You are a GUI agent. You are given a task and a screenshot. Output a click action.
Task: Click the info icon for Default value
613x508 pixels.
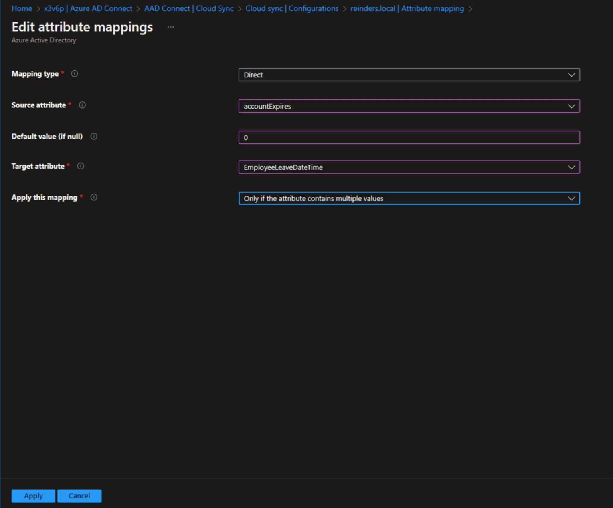coord(94,136)
